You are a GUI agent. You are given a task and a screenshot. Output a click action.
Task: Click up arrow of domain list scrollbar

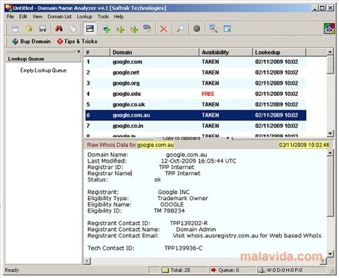[330, 51]
